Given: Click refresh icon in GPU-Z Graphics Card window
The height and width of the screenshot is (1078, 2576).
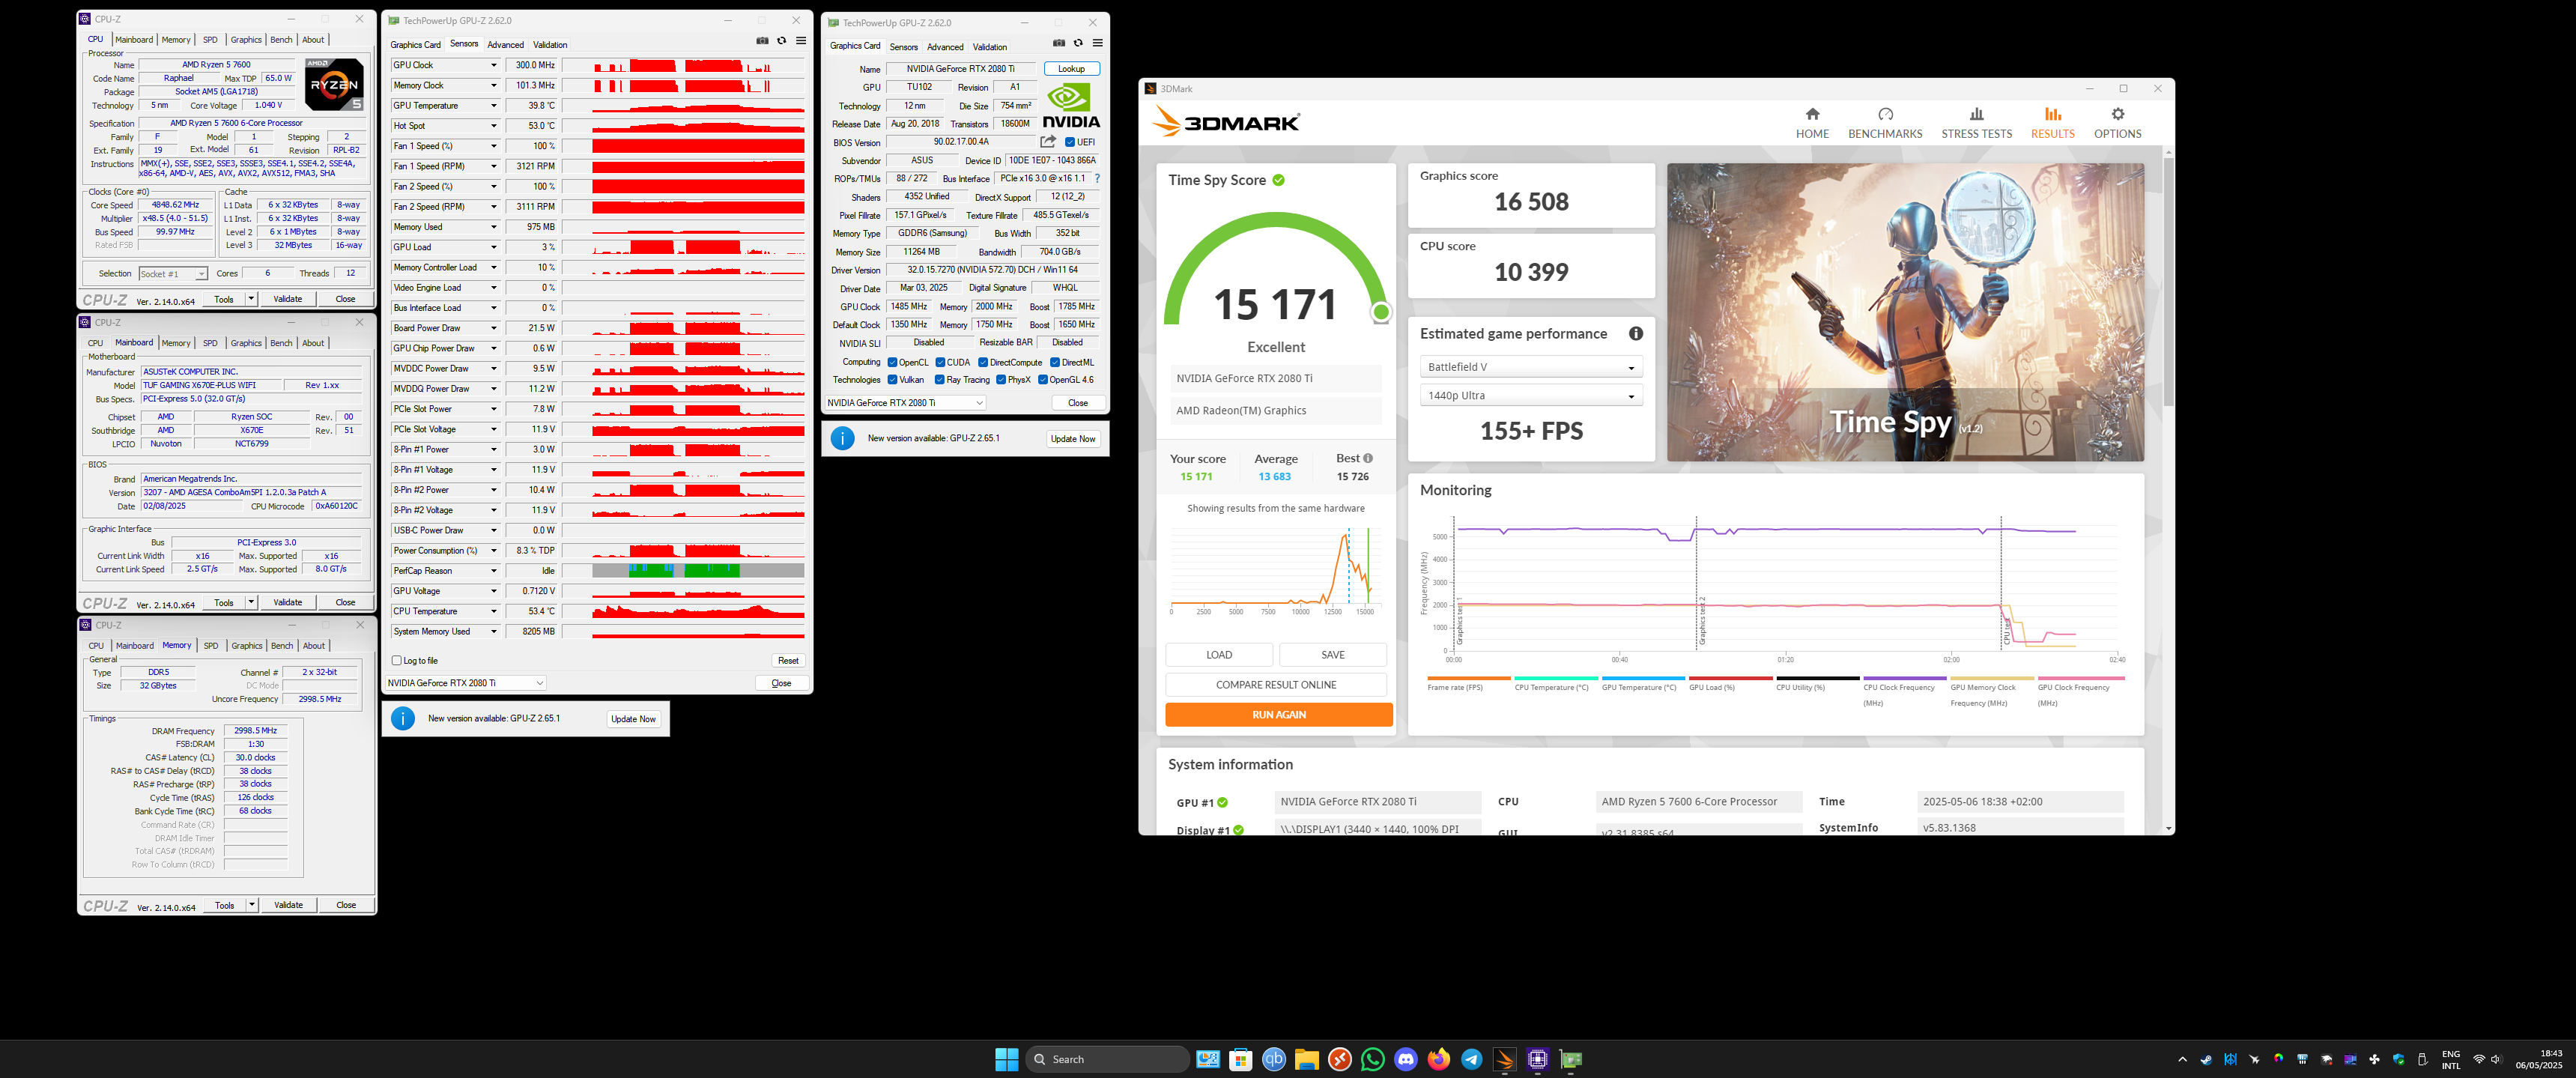Looking at the screenshot, I should click(x=1078, y=43).
